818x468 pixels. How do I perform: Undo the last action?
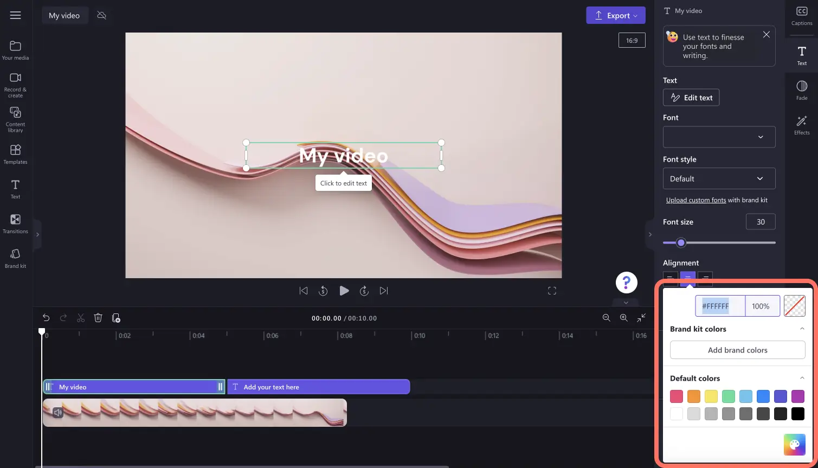tap(46, 318)
